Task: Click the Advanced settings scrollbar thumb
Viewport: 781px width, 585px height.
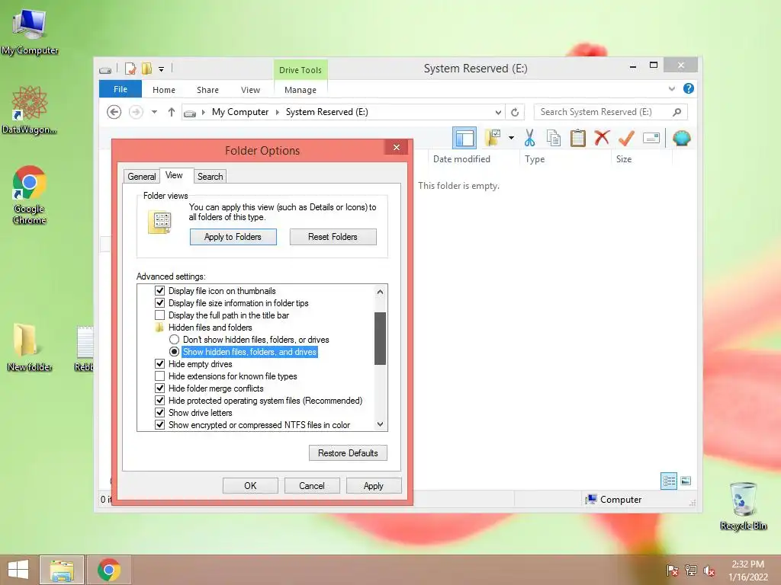Action: [x=380, y=338]
